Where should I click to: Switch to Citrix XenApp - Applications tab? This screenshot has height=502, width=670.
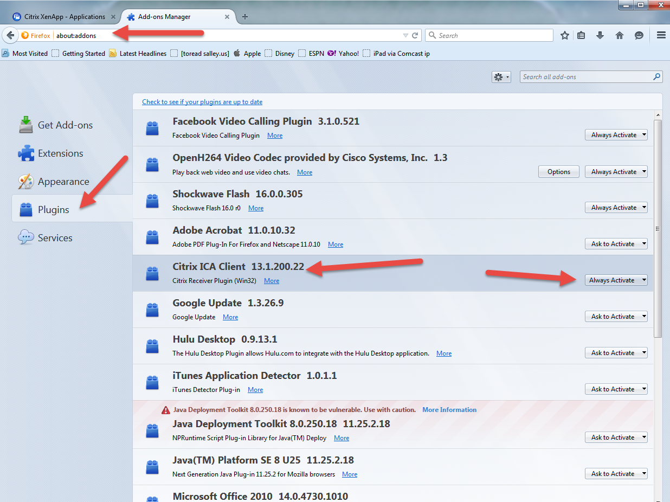(x=64, y=17)
